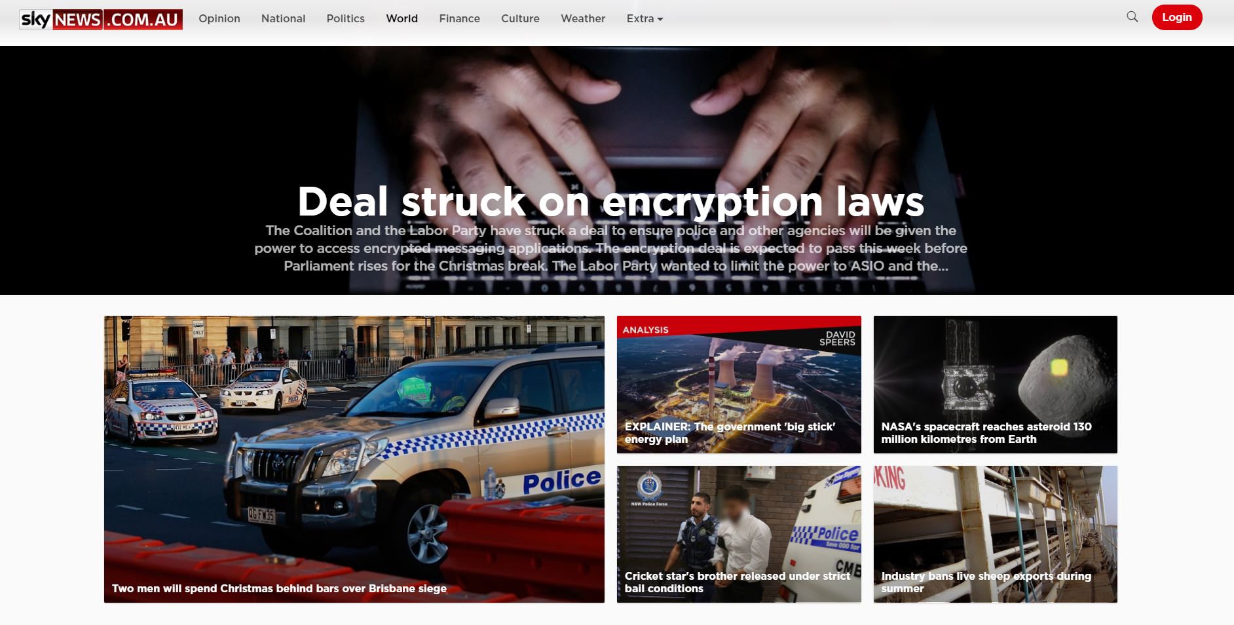Click the 'Two men will spend Christmas' caption
1234x625 pixels.
coord(279,588)
